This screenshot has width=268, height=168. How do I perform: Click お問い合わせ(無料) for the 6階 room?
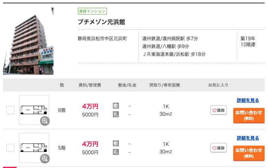click(249, 115)
